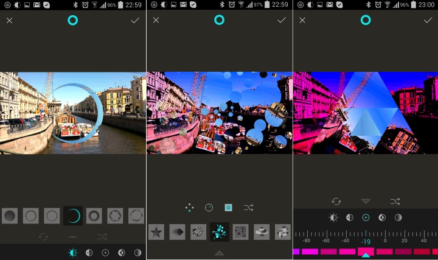Dismiss with the X on the right screen

click(x=302, y=20)
